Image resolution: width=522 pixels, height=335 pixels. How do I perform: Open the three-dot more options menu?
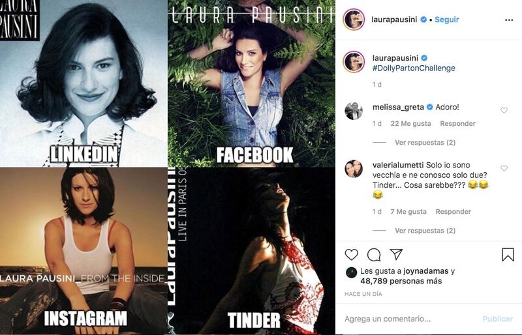click(x=509, y=20)
